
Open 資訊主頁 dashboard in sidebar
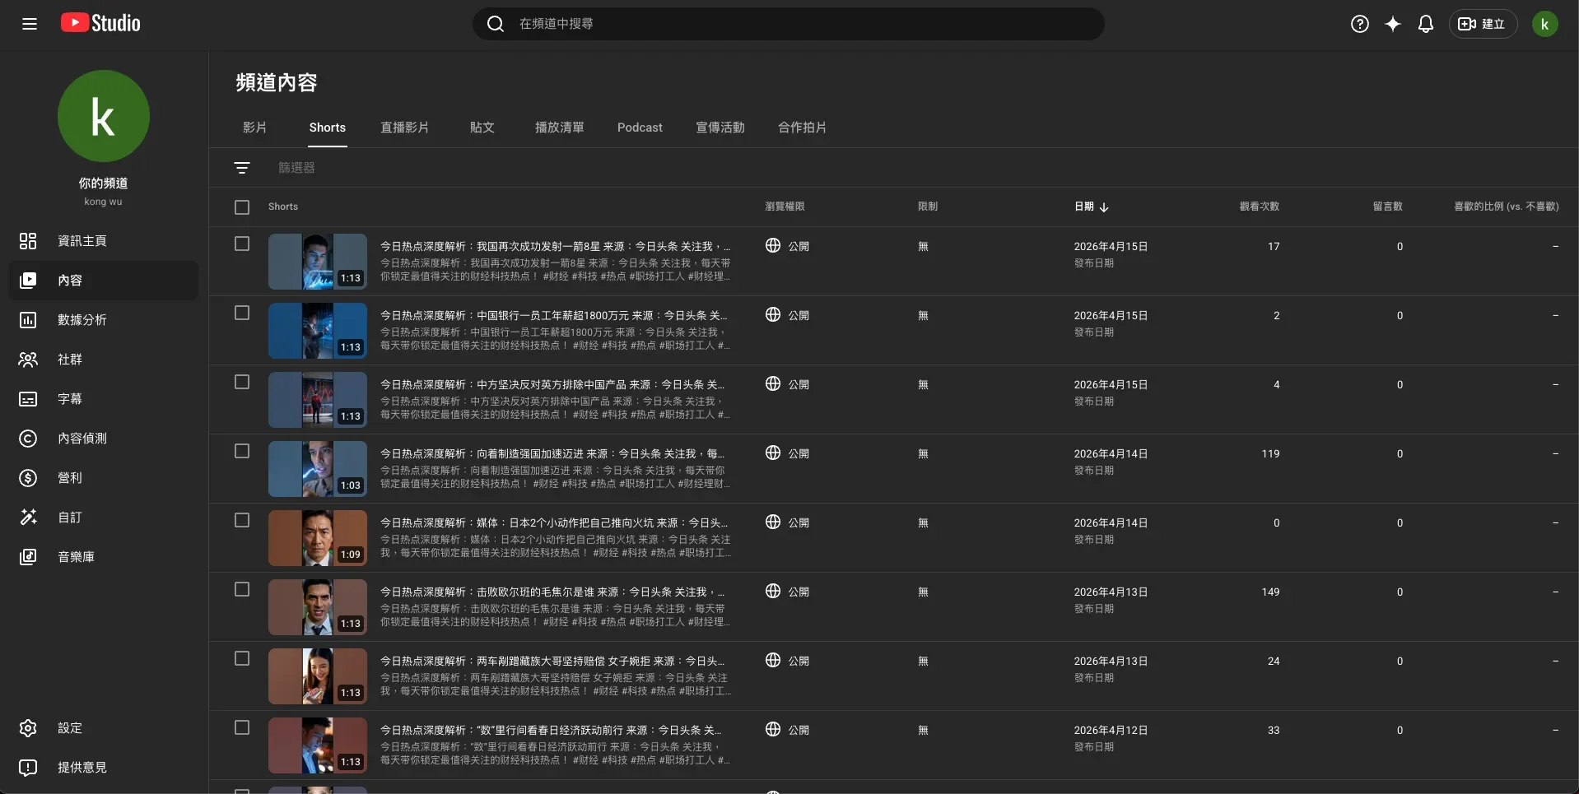[104, 241]
